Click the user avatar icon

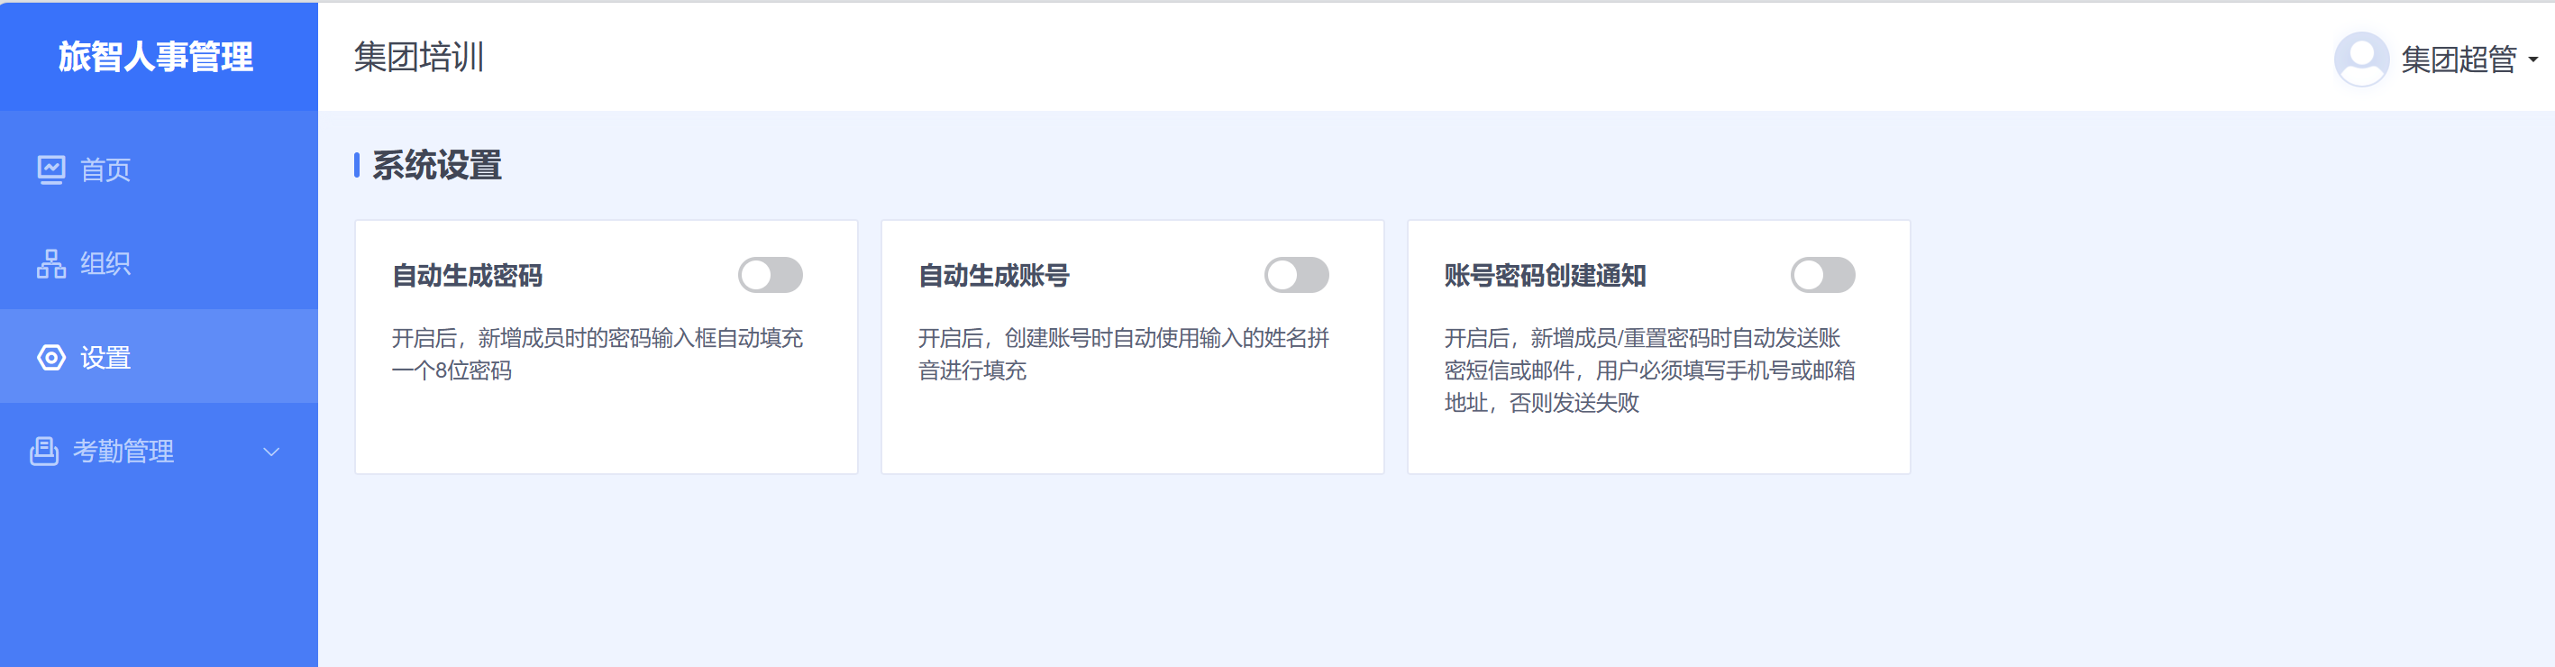(2360, 59)
